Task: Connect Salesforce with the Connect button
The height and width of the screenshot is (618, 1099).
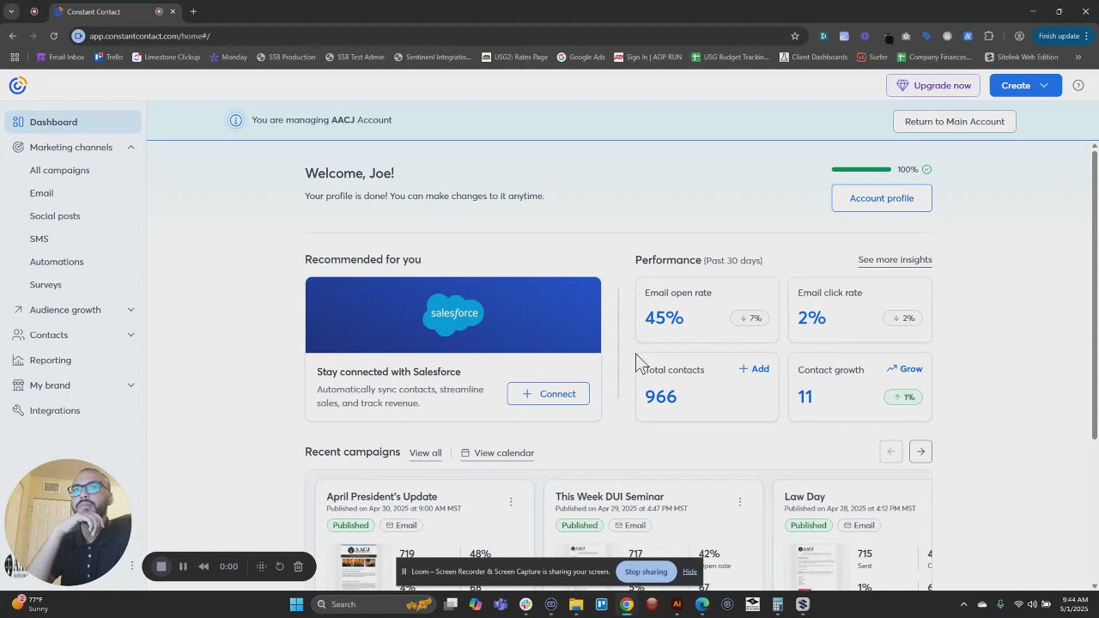Action: (x=548, y=394)
